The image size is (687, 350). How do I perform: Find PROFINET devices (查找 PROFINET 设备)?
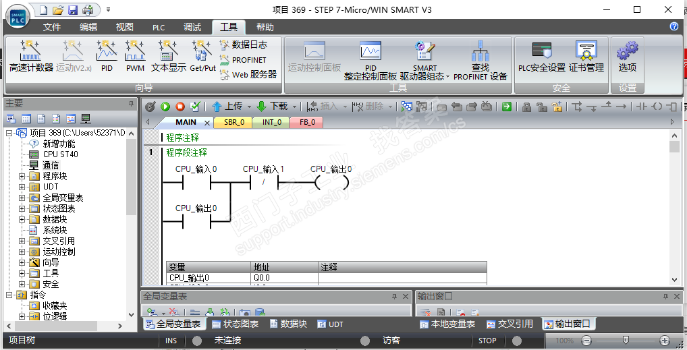pyautogui.click(x=480, y=61)
